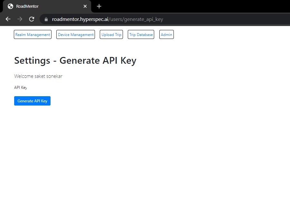Open Device Management page
290x222 pixels.
point(76,34)
